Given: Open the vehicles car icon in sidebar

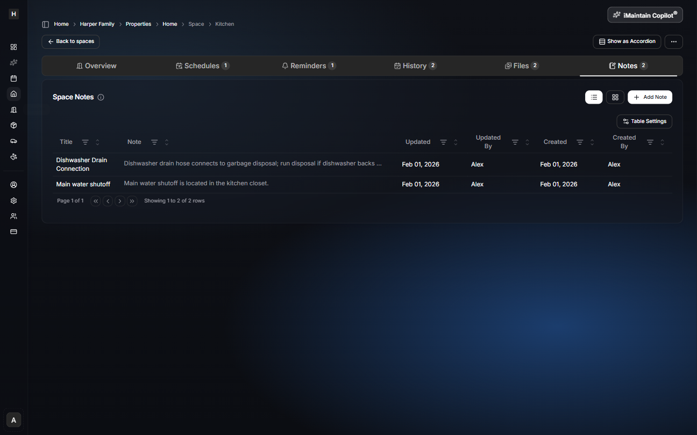Looking at the screenshot, I should (14, 141).
